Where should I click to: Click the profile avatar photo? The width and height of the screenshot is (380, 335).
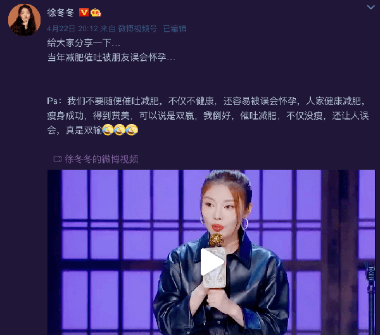pos(24,20)
